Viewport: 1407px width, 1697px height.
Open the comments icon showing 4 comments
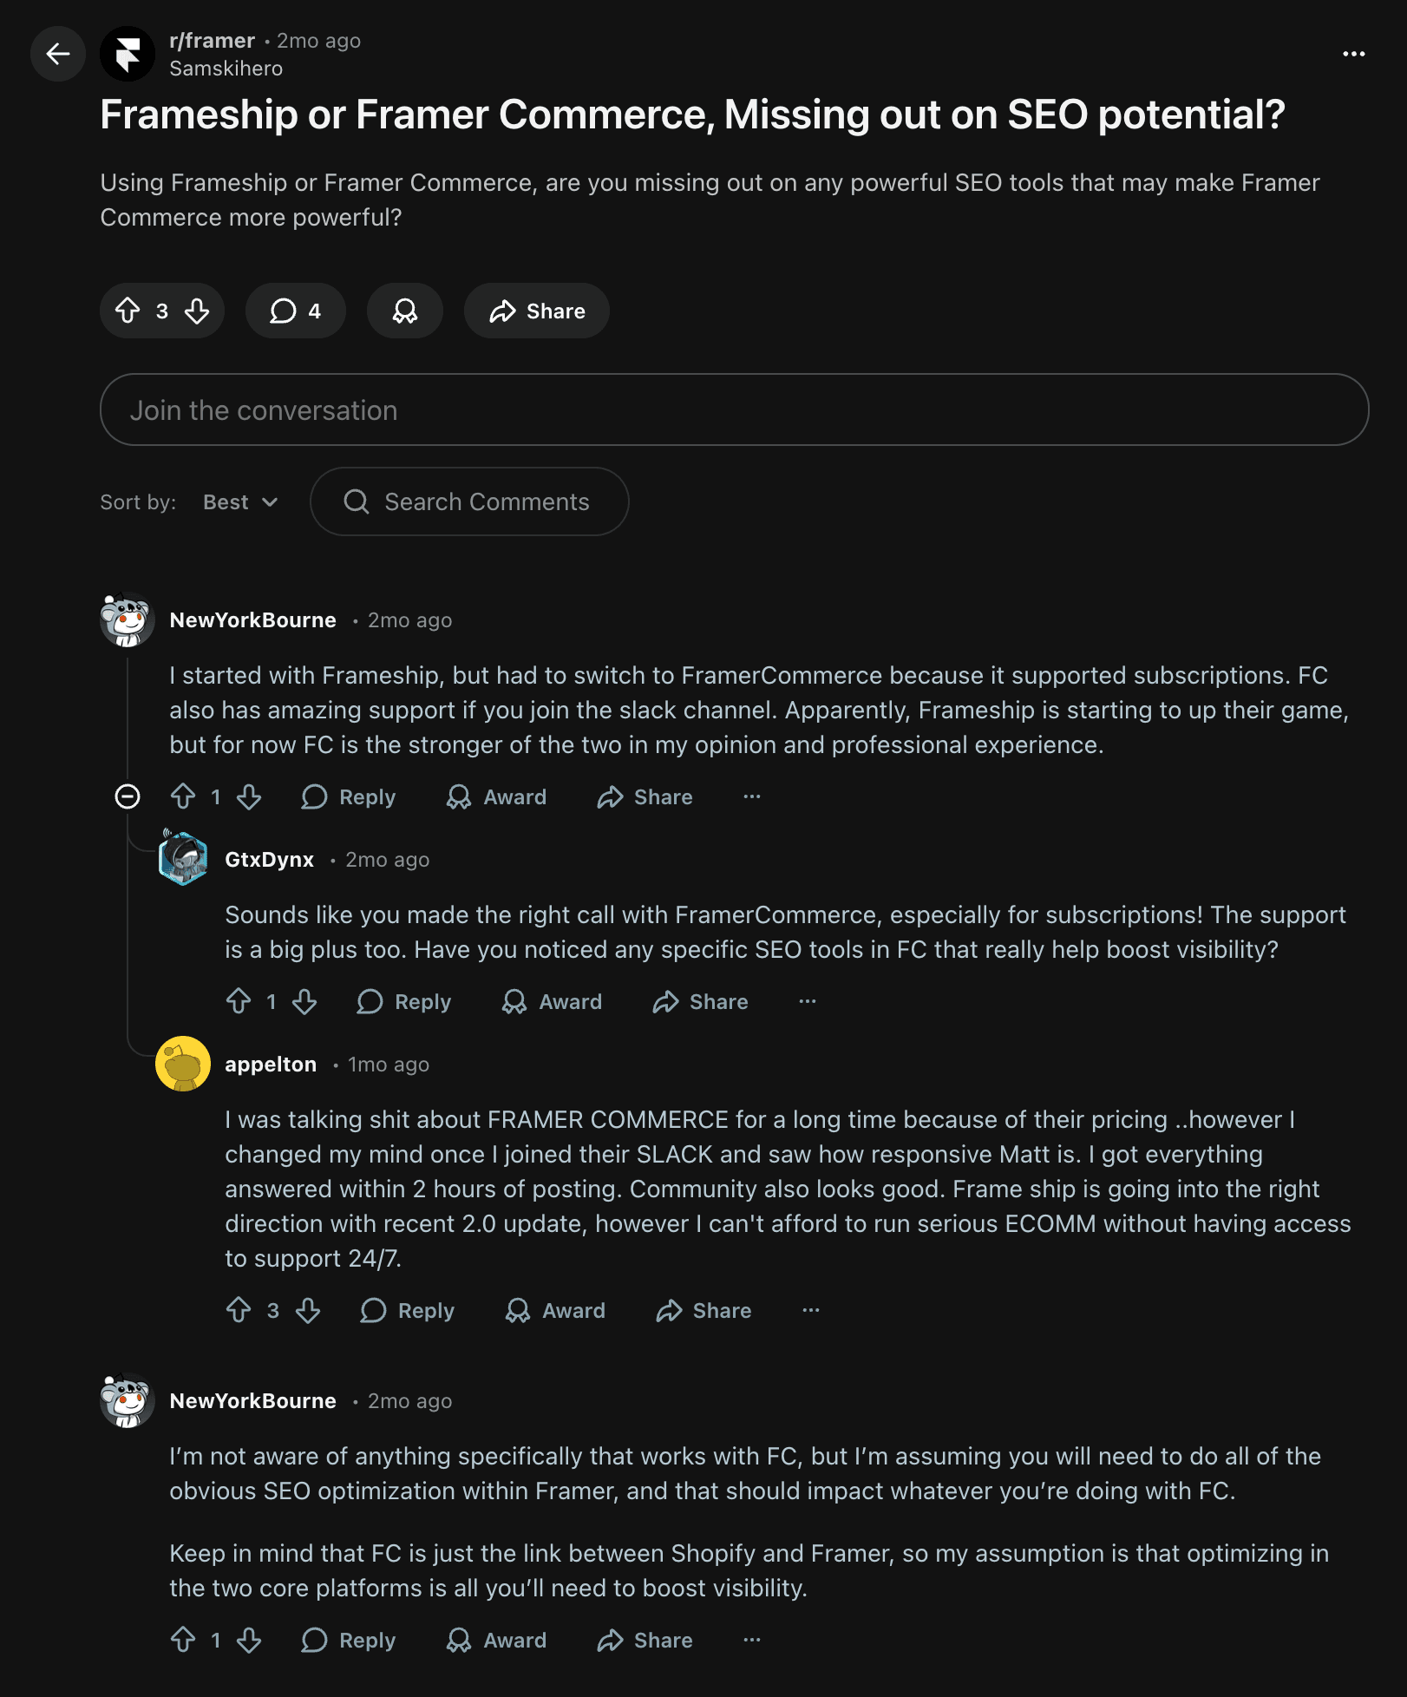pos(295,310)
